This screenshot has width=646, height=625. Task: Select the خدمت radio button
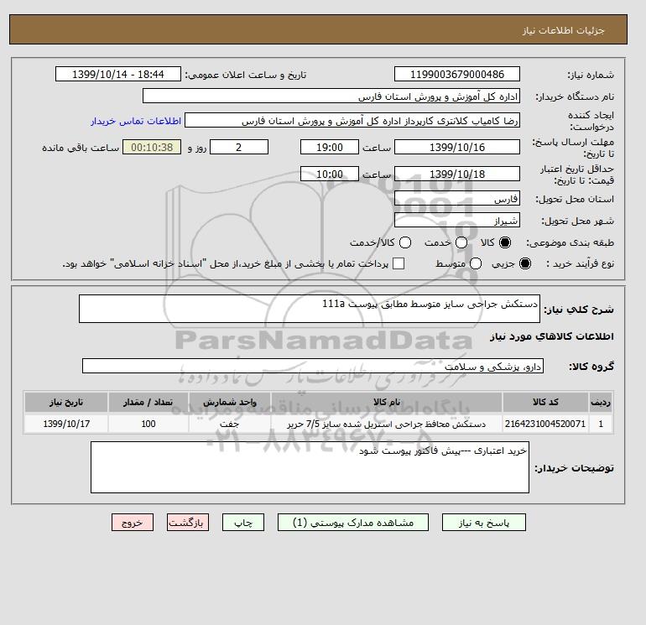tap(461, 242)
